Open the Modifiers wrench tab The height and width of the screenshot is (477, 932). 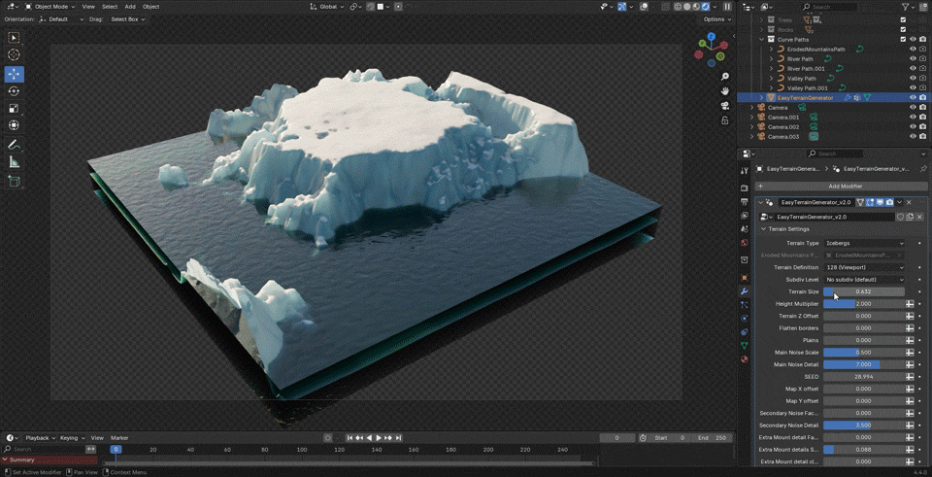pyautogui.click(x=745, y=291)
